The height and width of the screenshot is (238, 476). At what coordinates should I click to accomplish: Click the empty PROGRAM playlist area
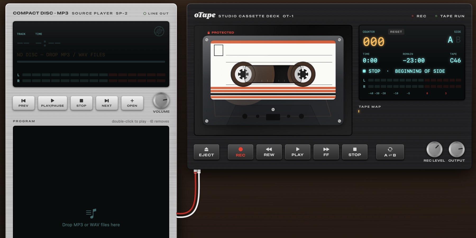(x=91, y=182)
